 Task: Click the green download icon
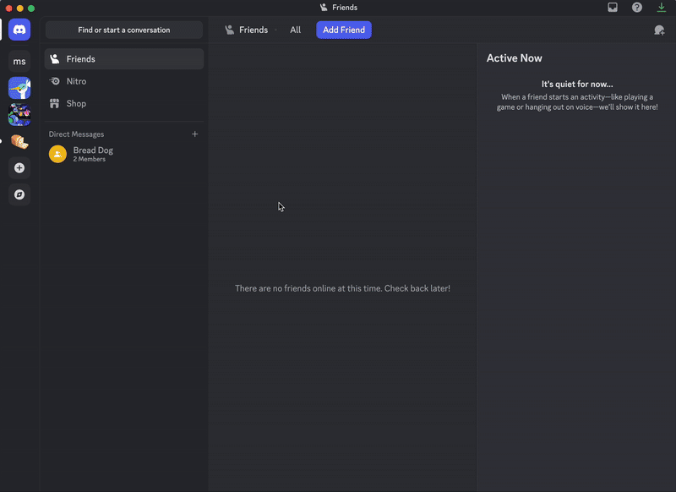tap(662, 7)
